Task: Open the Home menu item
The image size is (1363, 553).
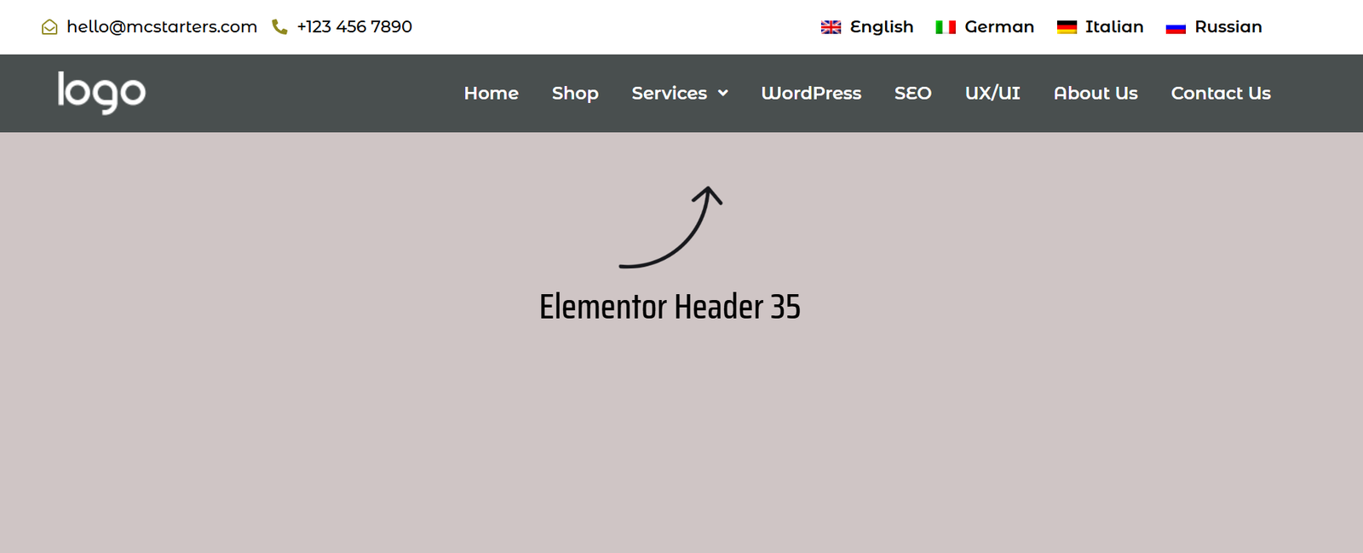Action: (492, 93)
